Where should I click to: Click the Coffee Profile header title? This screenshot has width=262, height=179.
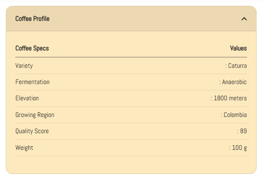pos(32,19)
